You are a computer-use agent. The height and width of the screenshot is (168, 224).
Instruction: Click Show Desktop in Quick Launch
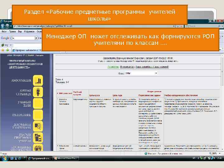point(12,158)
